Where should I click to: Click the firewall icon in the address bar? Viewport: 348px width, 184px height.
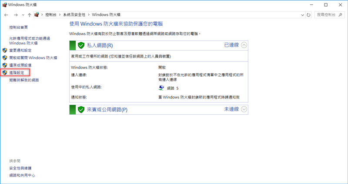[37, 15]
